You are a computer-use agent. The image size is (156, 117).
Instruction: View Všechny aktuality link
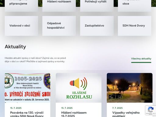click(141, 59)
